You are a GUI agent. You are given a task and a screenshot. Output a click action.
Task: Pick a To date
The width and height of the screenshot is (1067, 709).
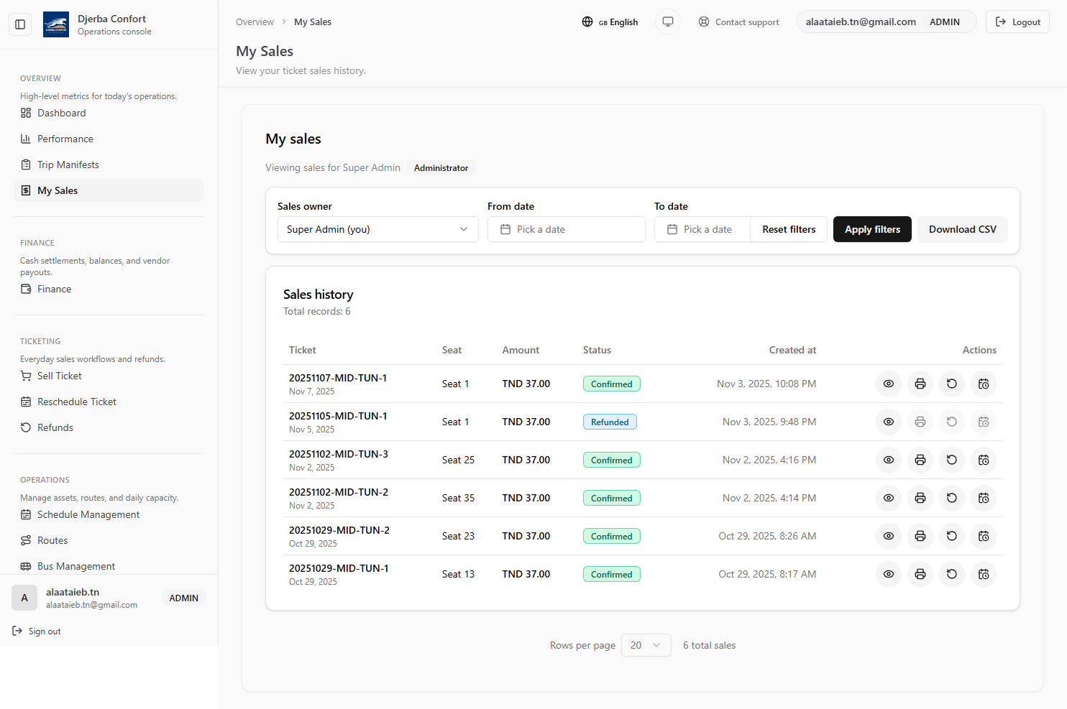[702, 229]
